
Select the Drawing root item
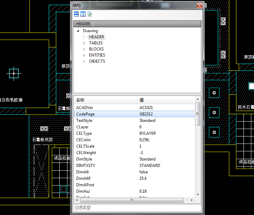click(90, 31)
